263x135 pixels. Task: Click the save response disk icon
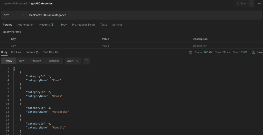253,52
